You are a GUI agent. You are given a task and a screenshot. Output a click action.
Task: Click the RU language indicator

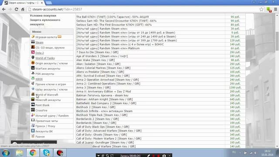click(x=234, y=152)
